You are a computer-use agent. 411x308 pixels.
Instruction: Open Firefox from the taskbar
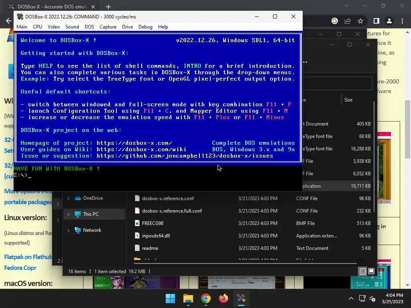click(223, 298)
